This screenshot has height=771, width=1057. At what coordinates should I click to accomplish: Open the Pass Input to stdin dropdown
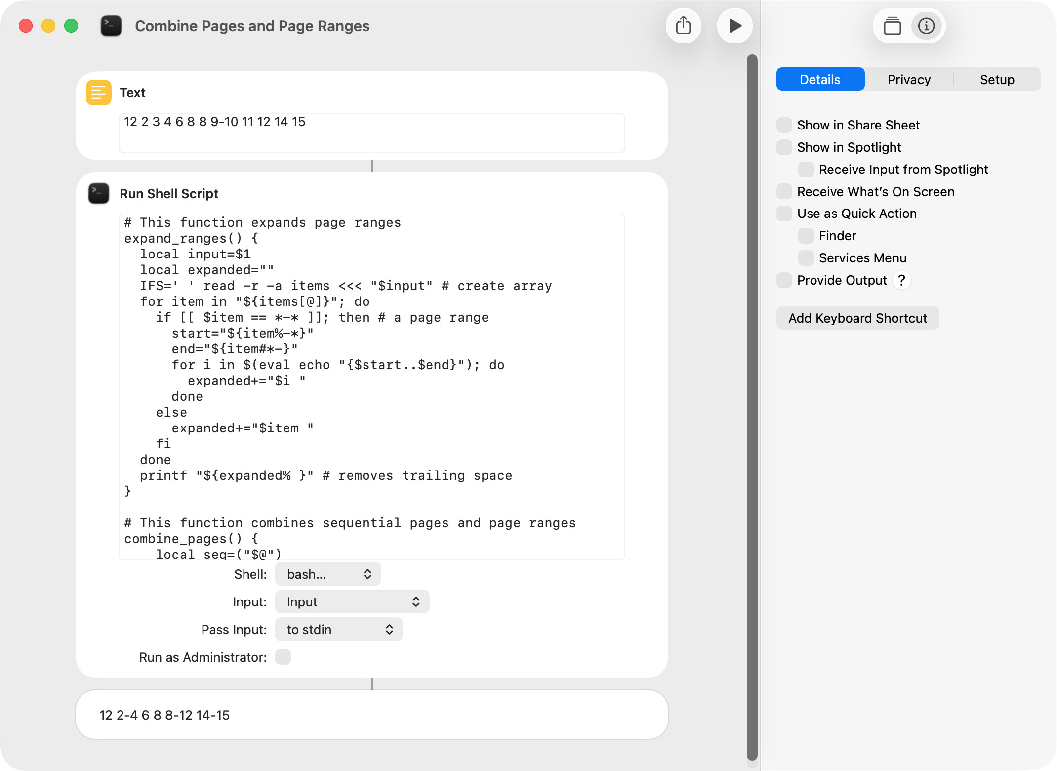(x=339, y=629)
